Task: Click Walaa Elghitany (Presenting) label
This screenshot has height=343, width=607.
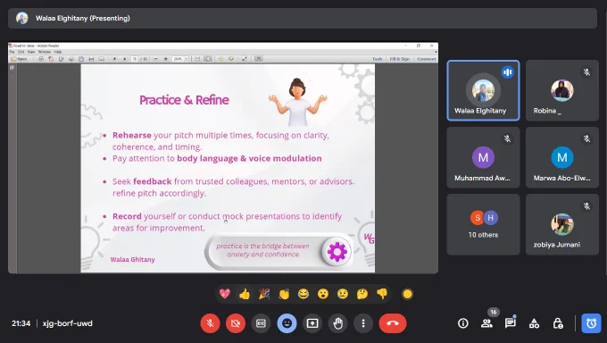Action: click(83, 18)
